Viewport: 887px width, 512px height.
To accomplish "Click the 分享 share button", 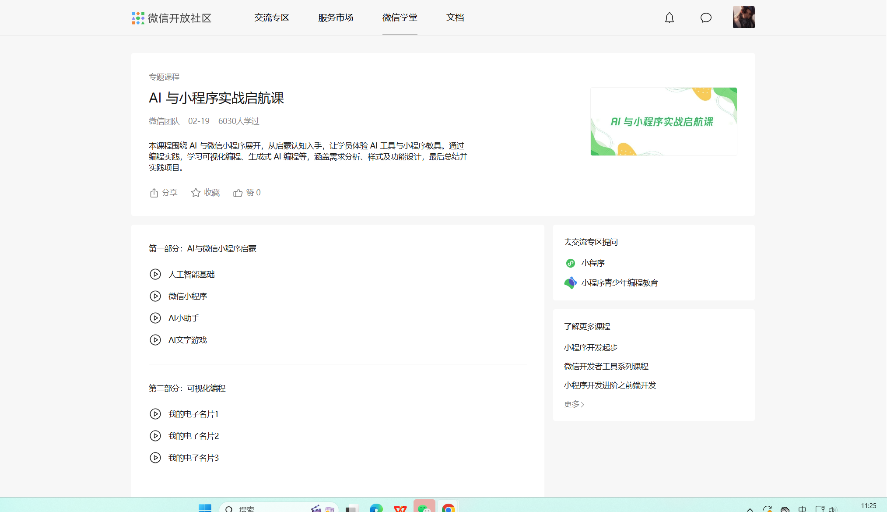I will point(163,193).
